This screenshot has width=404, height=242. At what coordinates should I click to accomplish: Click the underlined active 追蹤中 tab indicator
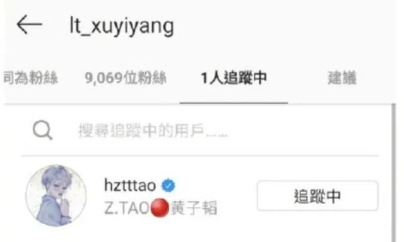coord(234,103)
